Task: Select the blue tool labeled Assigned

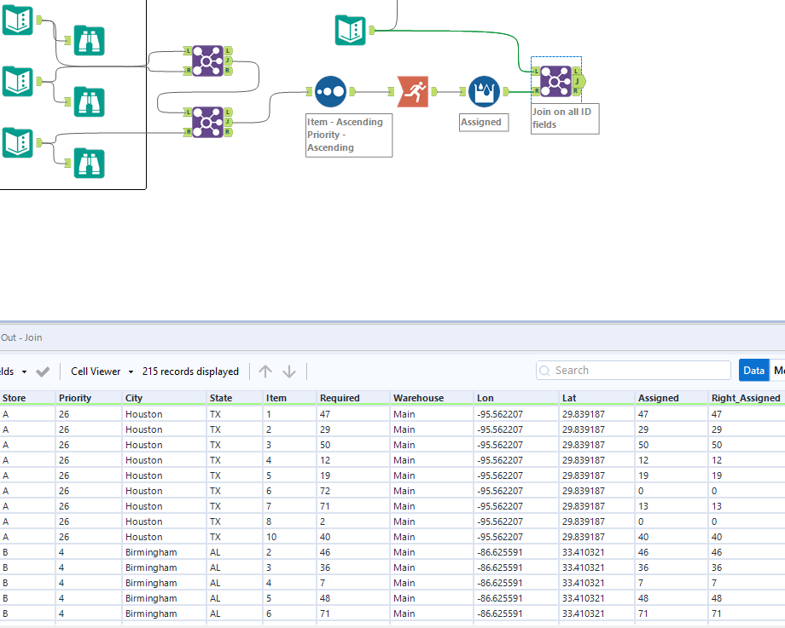Action: 483,91
